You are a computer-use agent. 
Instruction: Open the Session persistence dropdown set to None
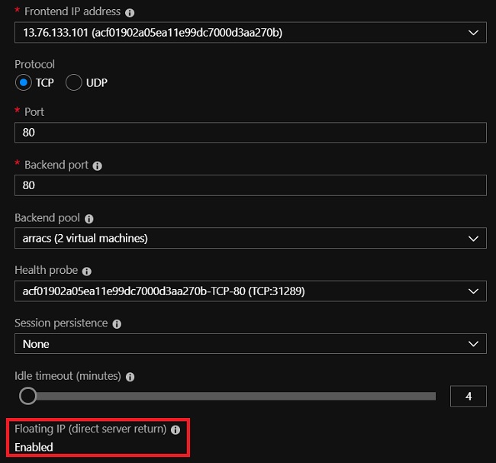[250, 343]
